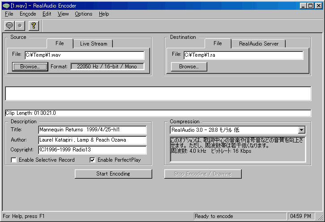Click the Ready to encode status text
325x222 pixels.
click(214, 216)
